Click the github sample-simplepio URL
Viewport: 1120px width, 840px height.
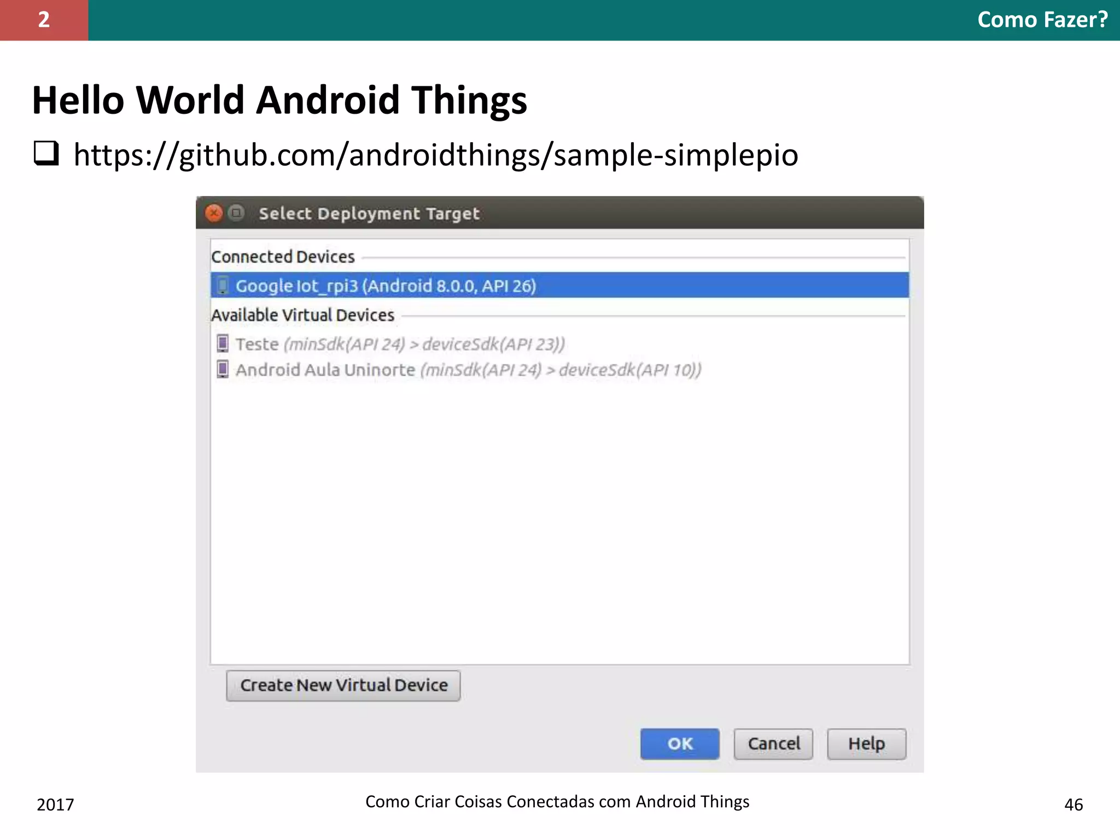tap(436, 155)
